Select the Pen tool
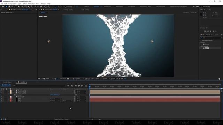Image resolution: width=223 pixels, height=125 pixels. (29, 7)
